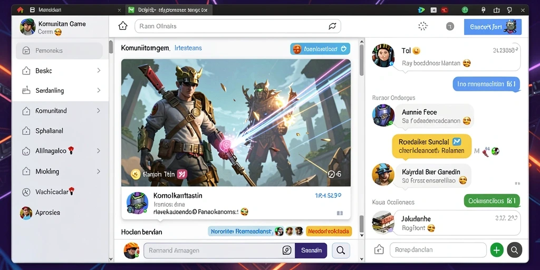540x270 pixels.
Task: Click the green plus button in chat
Action: coord(497,249)
